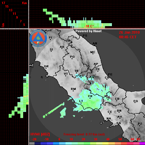Select the AN city marker
Viewport: 145px width, 145px height.
95,45
